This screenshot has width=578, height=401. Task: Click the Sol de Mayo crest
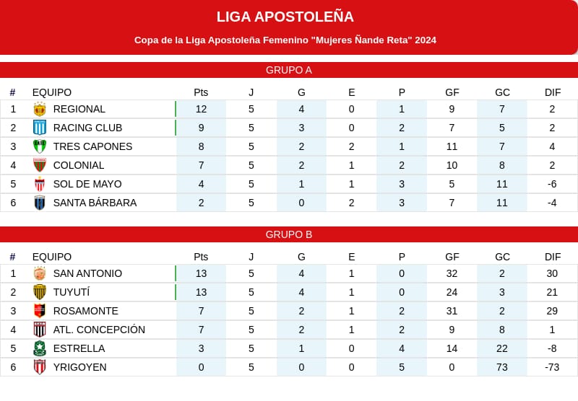click(40, 184)
